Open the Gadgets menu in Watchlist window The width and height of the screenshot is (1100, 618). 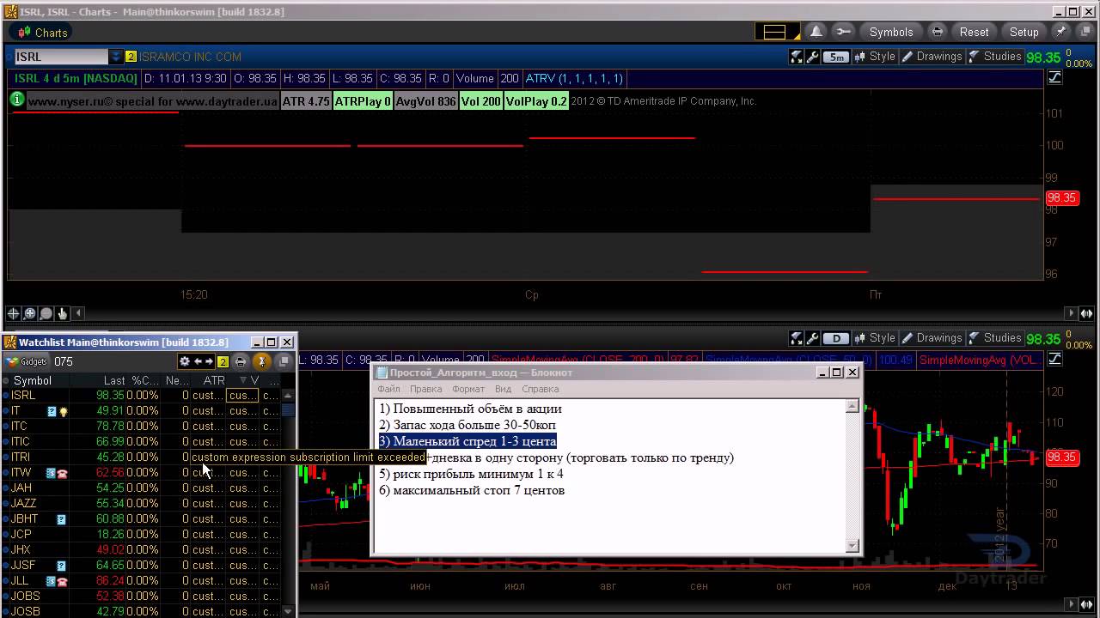click(x=27, y=361)
